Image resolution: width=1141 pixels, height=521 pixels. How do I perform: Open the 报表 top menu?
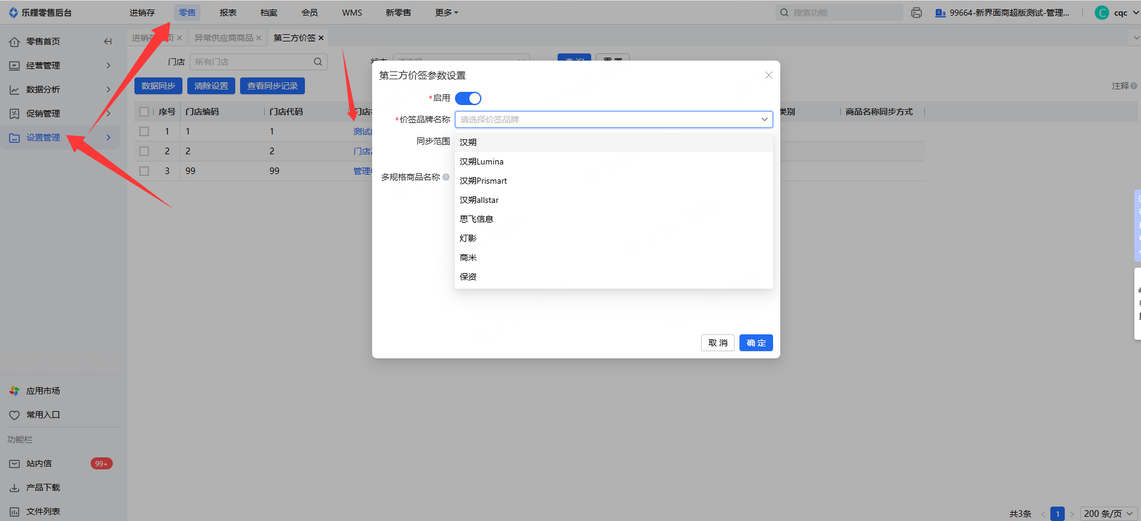[x=228, y=13]
